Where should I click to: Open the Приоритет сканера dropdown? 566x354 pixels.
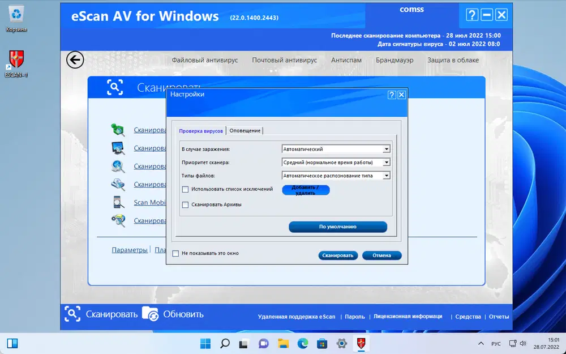pyautogui.click(x=336, y=162)
